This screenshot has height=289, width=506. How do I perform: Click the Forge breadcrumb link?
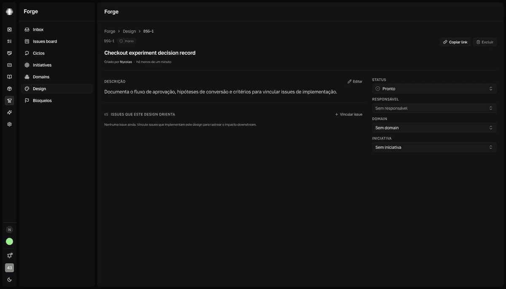[110, 31]
